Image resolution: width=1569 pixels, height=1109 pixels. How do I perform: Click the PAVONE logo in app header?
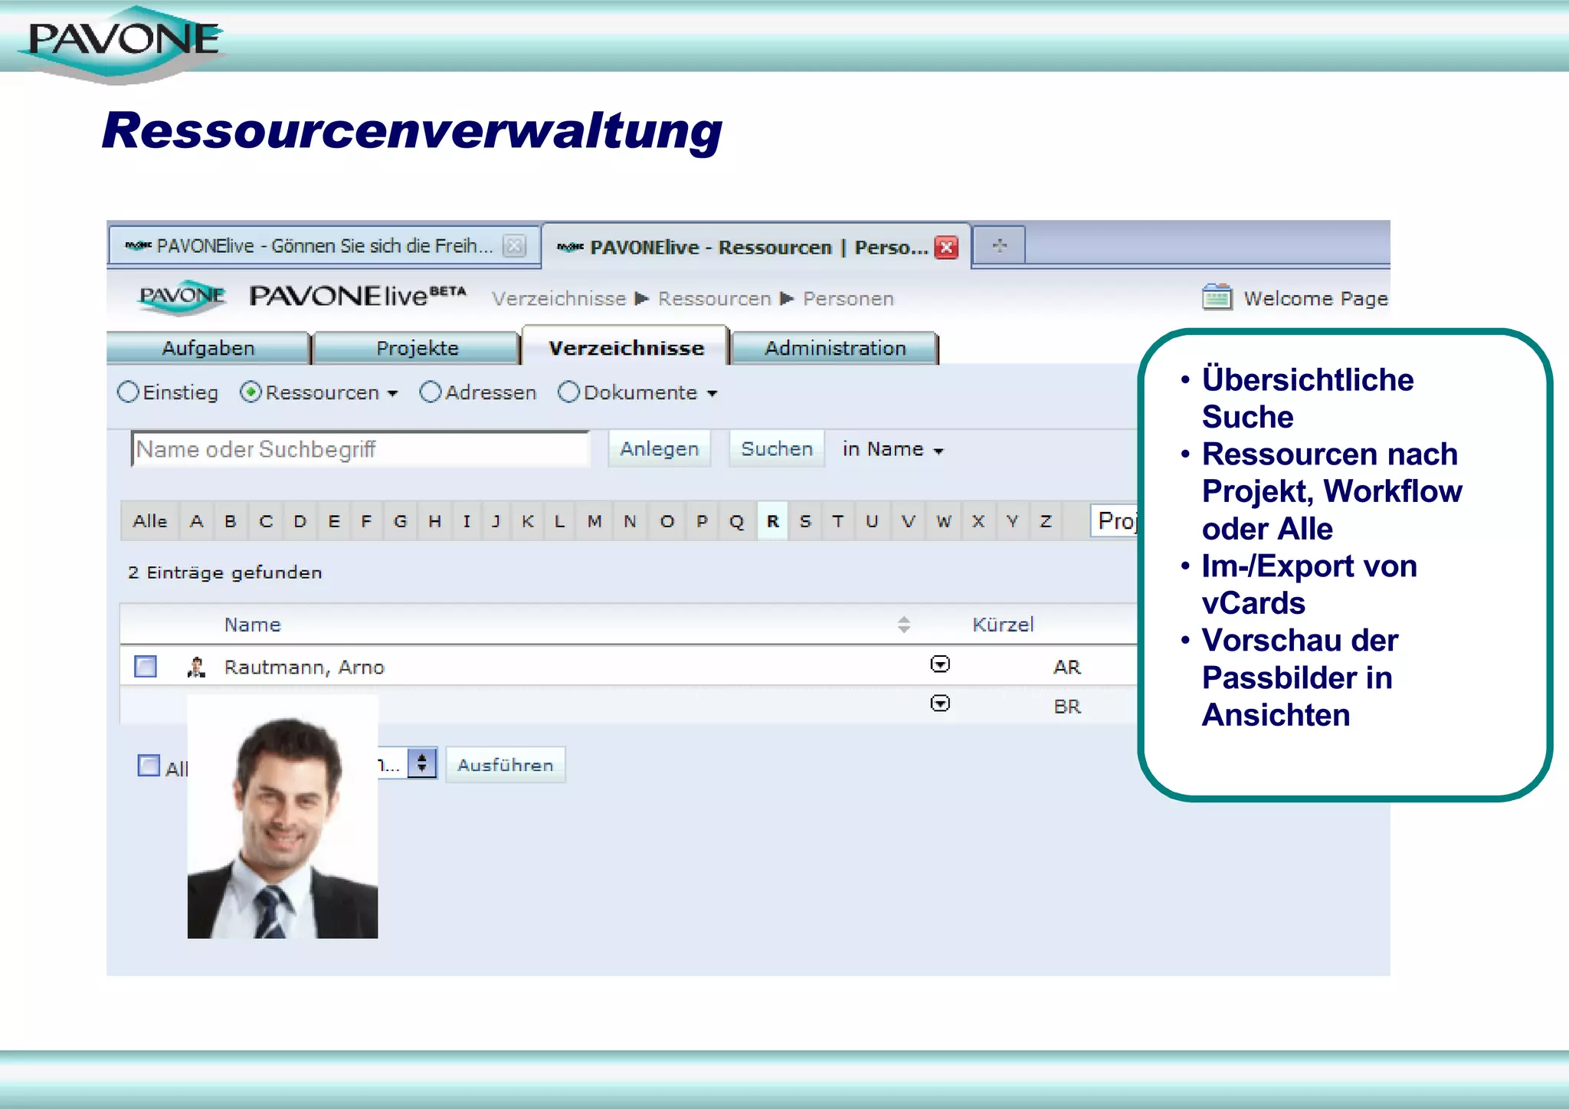(x=182, y=297)
